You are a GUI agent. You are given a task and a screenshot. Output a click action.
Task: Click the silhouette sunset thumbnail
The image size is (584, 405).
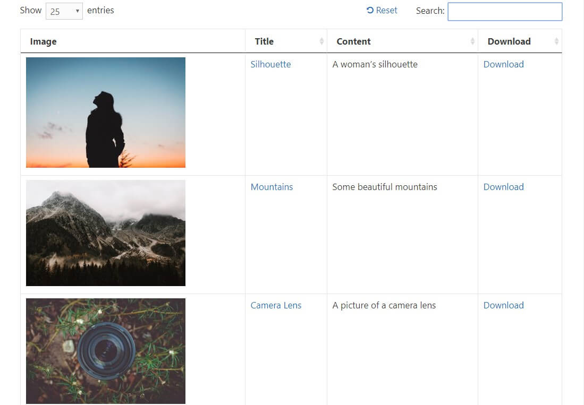(x=105, y=112)
